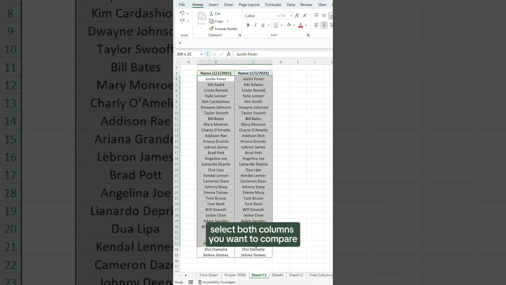The image size is (506, 285).
Task: Open the Formulas ribbon tab
Action: pos(273,5)
